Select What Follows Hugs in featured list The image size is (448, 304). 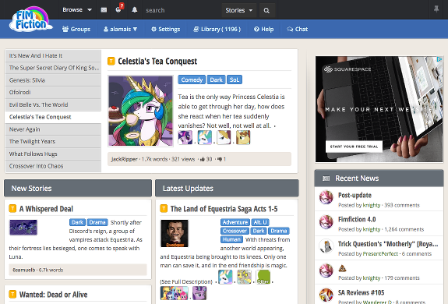point(53,154)
